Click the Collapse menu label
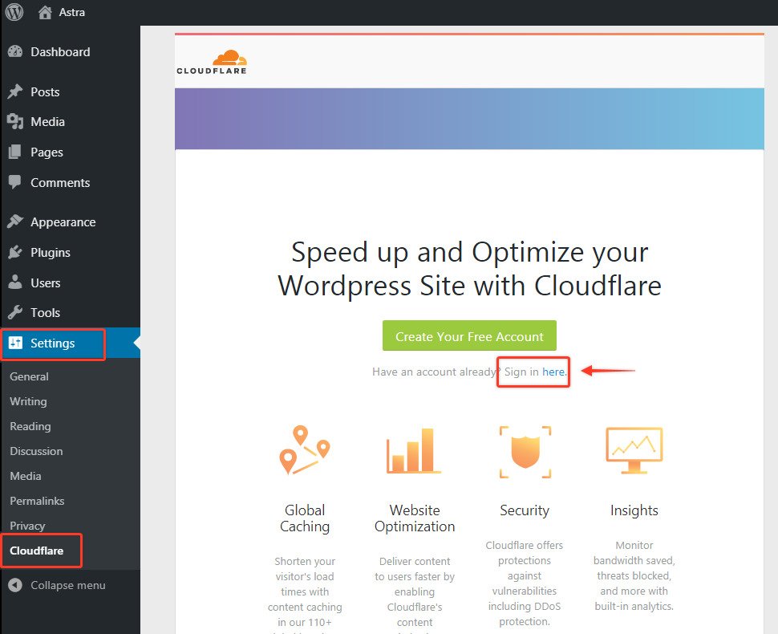 pyautogui.click(x=68, y=585)
